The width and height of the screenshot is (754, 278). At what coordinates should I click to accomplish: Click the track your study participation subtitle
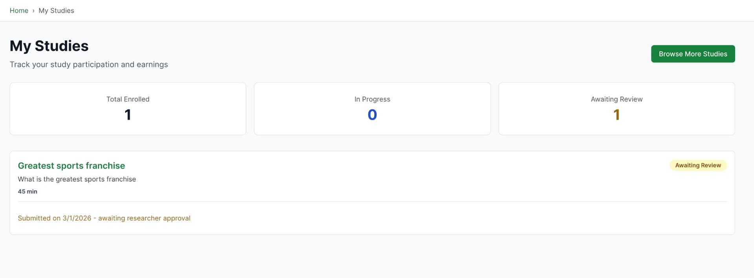click(x=89, y=64)
